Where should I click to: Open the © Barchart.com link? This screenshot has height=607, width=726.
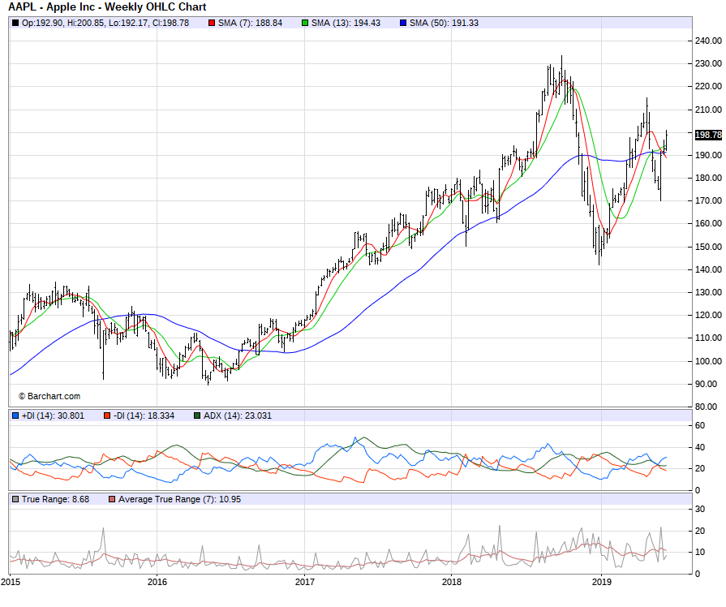(49, 396)
